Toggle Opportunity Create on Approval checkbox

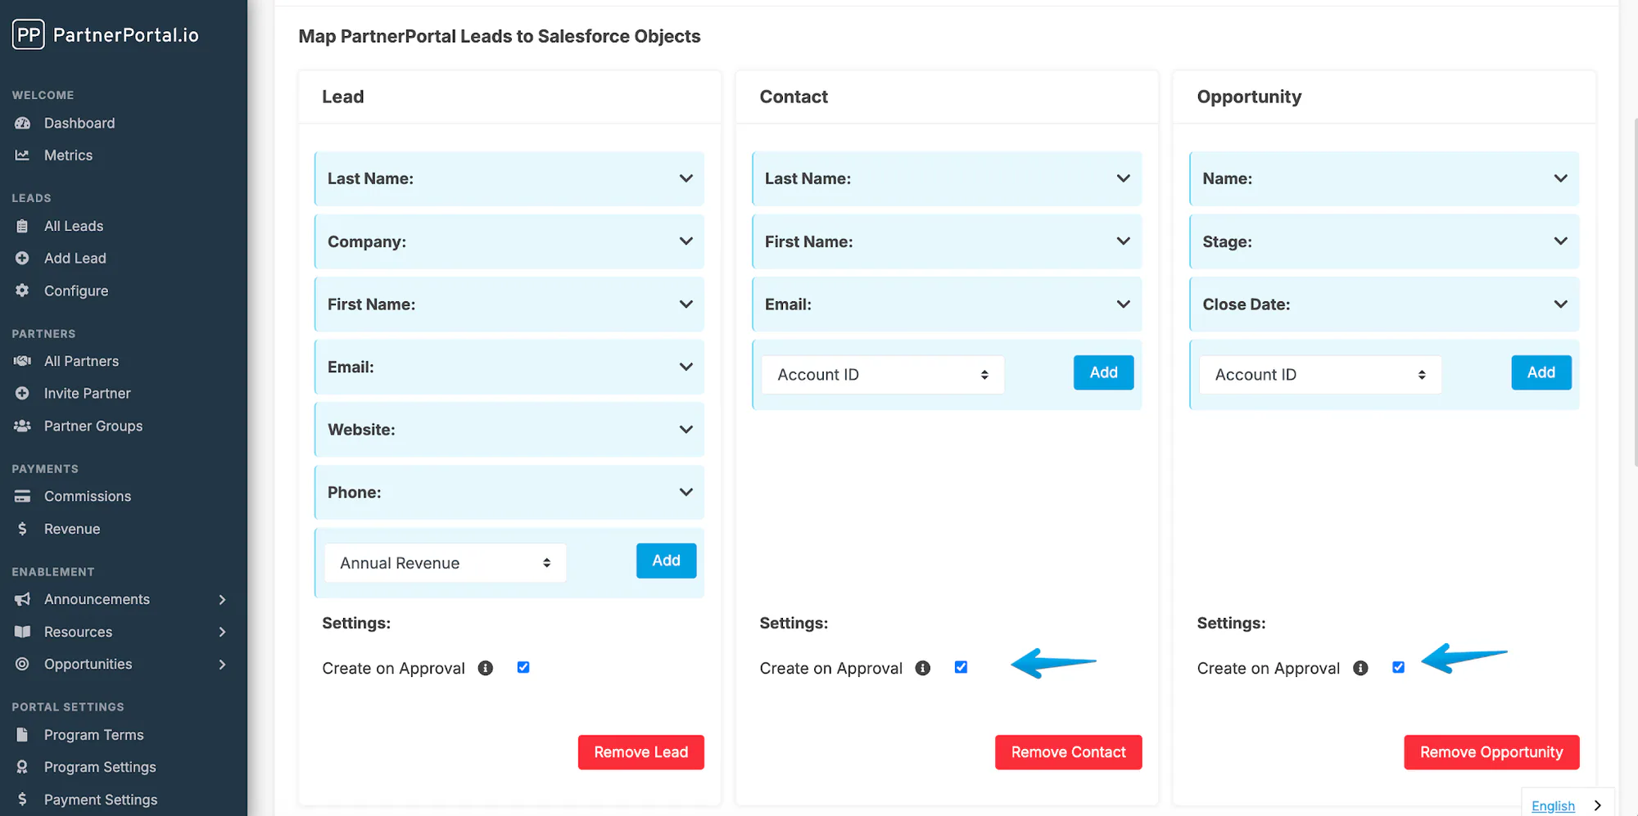click(x=1398, y=668)
